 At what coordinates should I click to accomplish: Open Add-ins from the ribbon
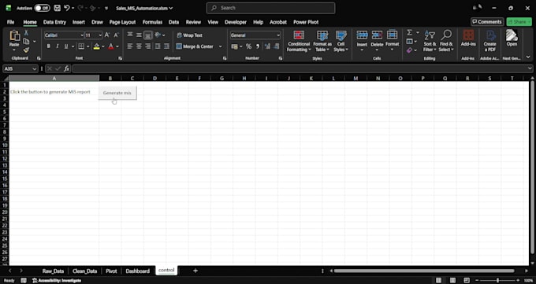pos(468,39)
